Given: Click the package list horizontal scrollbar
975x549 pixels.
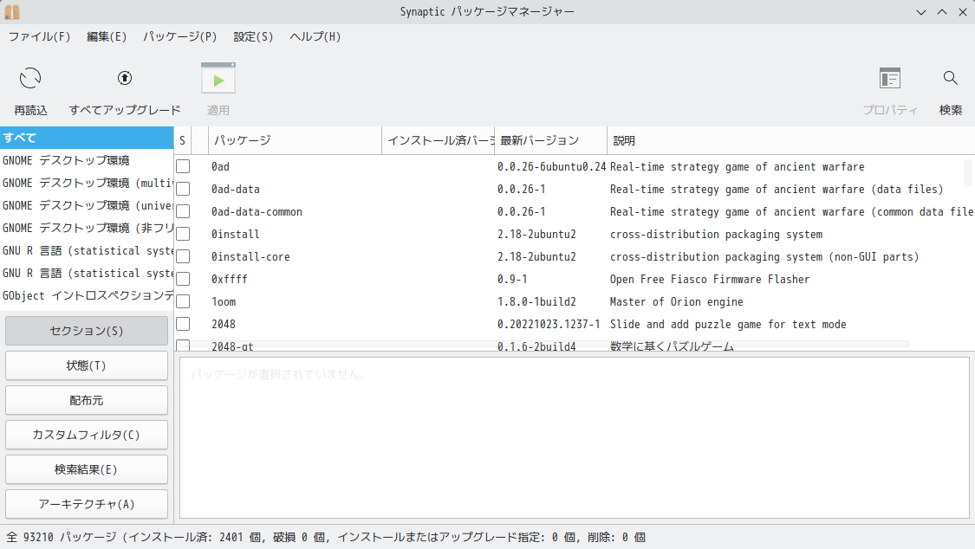Looking at the screenshot, I should pos(545,344).
